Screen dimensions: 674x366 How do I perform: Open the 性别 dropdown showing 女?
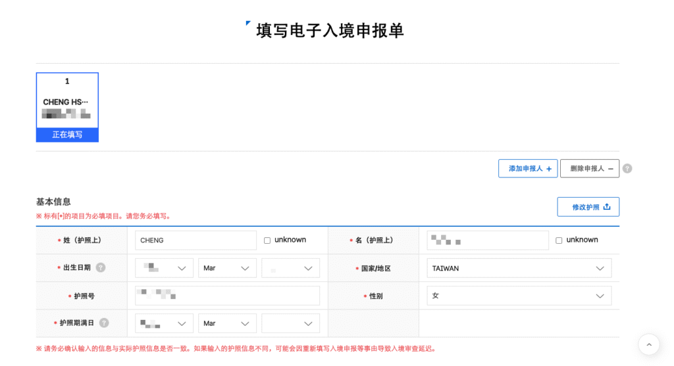pyautogui.click(x=519, y=296)
